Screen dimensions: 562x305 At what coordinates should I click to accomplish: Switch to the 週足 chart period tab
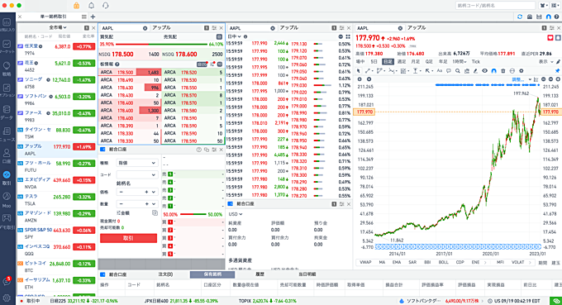[x=402, y=62]
